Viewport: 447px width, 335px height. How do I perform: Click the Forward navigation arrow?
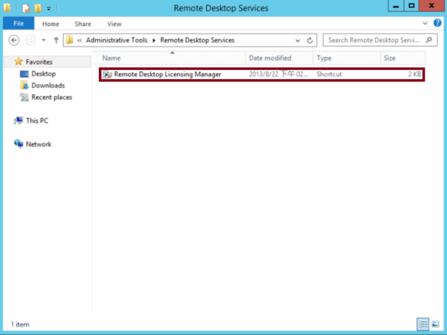[31, 40]
